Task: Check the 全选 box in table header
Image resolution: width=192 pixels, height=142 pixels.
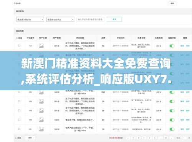Action: [17, 38]
